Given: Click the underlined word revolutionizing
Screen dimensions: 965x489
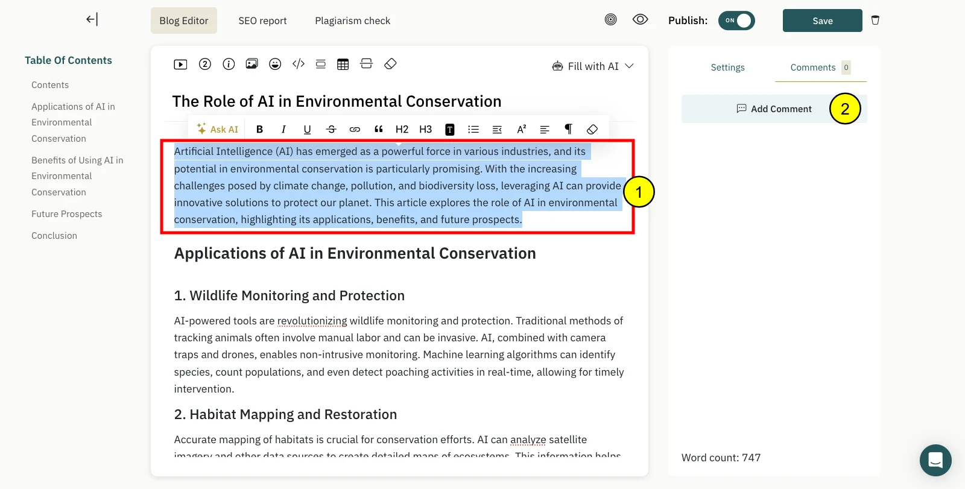Looking at the screenshot, I should 312,321.
